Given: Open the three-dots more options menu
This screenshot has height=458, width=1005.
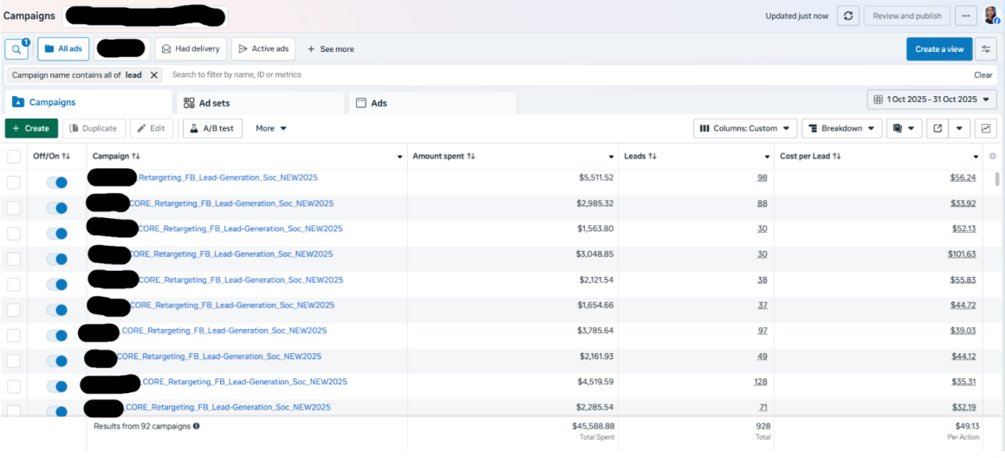Looking at the screenshot, I should [966, 16].
